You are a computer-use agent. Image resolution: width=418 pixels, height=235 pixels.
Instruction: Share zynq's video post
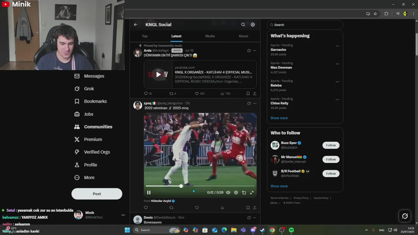coord(254,208)
